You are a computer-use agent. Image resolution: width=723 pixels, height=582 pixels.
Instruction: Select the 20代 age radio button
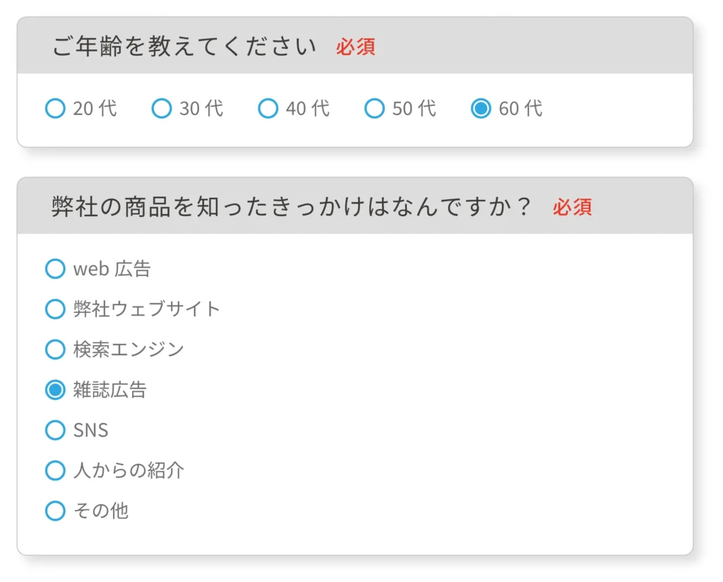pos(55,109)
